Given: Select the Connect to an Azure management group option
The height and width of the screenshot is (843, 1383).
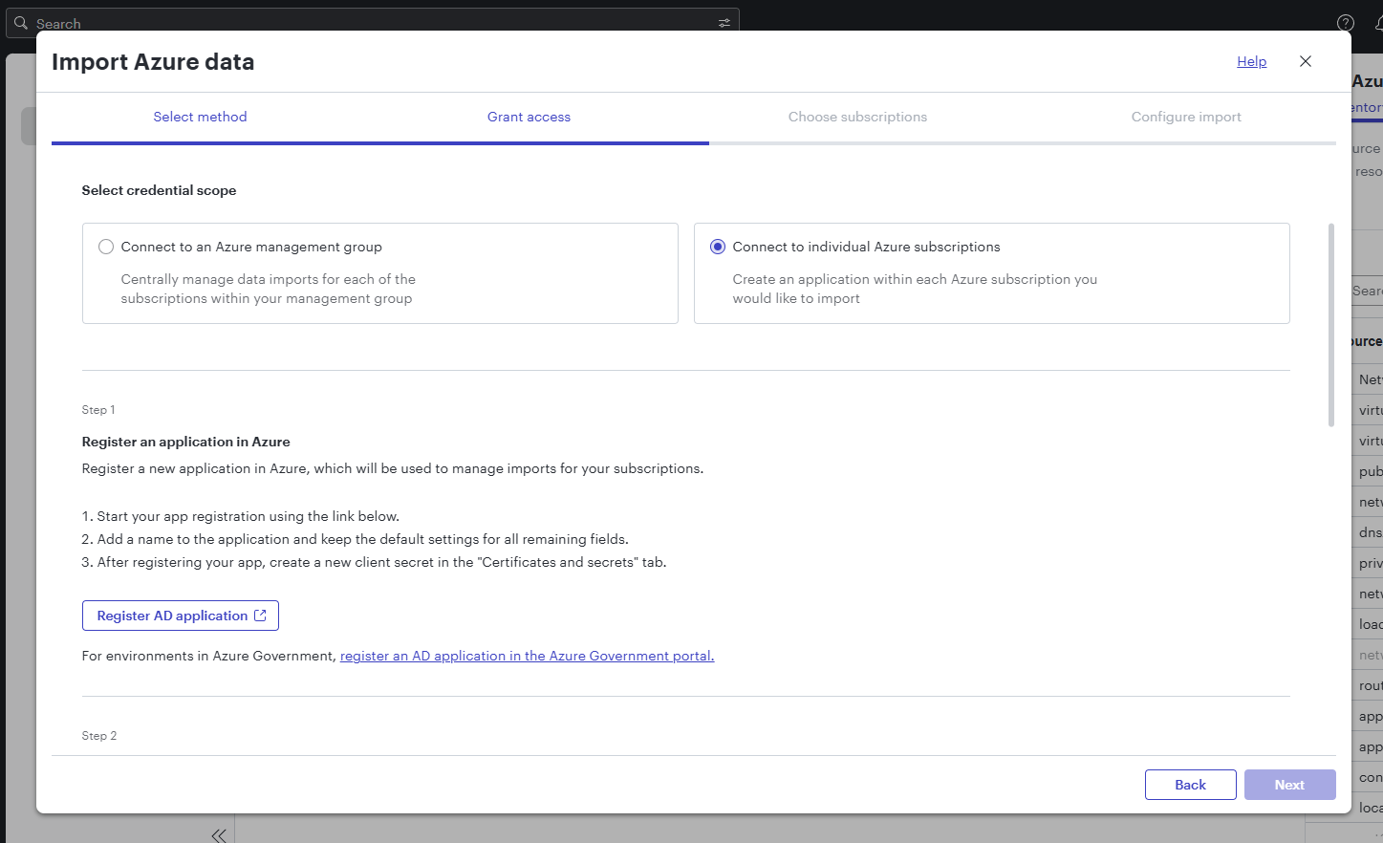Looking at the screenshot, I should coord(106,246).
